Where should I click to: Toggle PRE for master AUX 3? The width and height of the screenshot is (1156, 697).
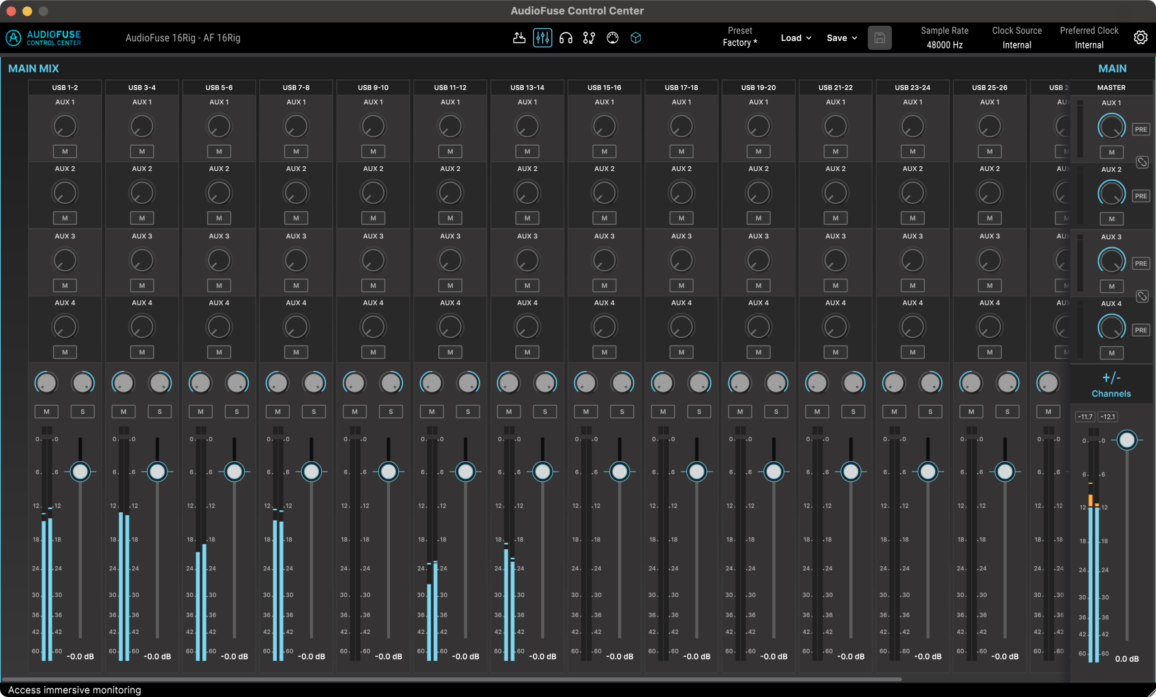(1141, 264)
